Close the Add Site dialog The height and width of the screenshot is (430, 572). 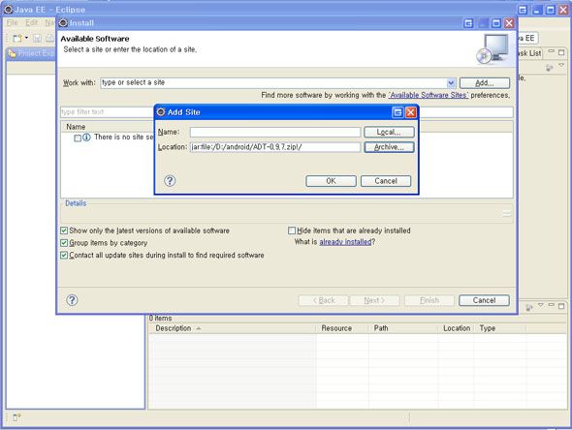click(x=411, y=112)
